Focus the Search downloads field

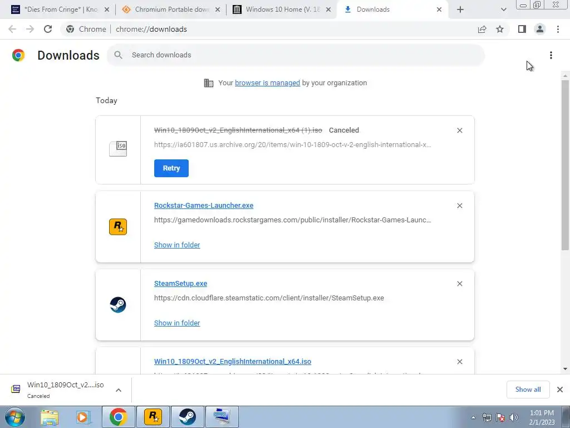coord(296,55)
